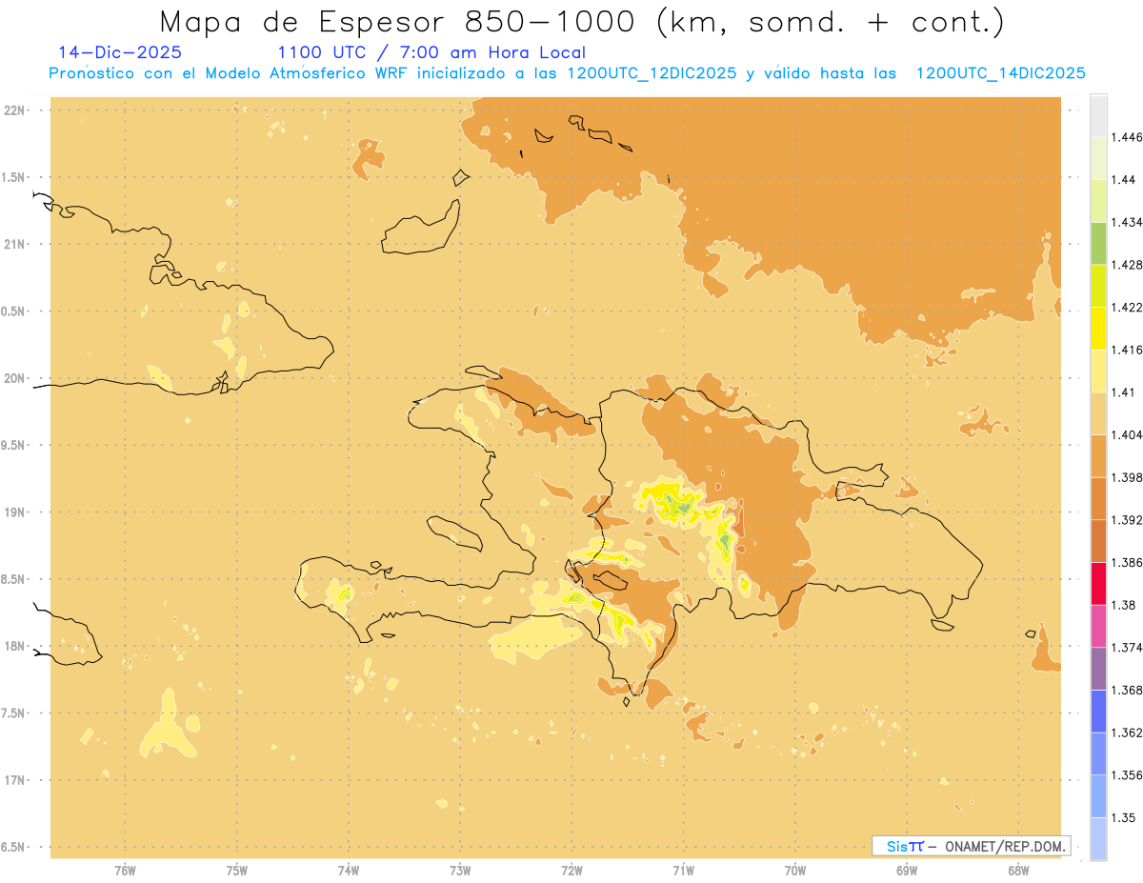The width and height of the screenshot is (1143, 883).
Task: Click the pink 1.374–1.38 legend band
Action: point(1098,626)
